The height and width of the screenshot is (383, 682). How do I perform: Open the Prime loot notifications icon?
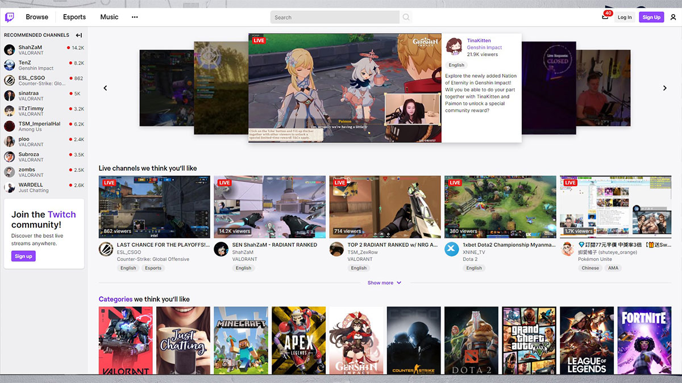pyautogui.click(x=605, y=16)
